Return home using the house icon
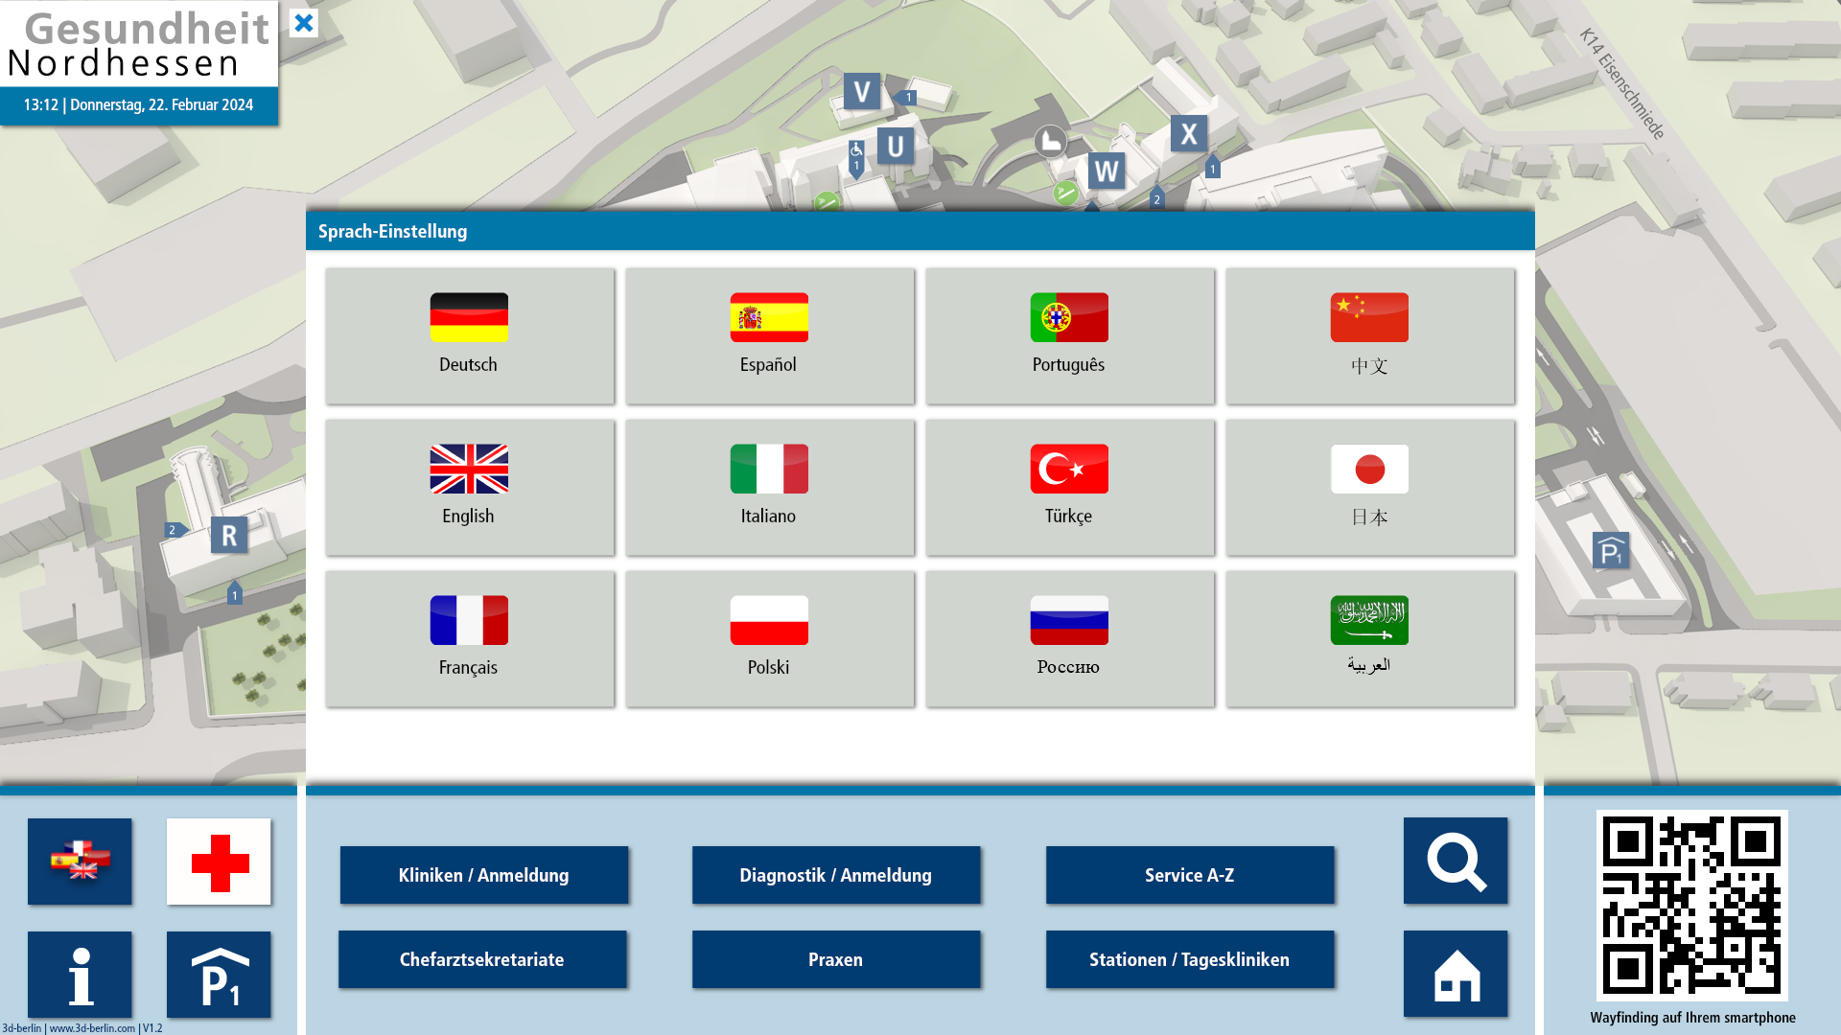 click(x=1456, y=975)
